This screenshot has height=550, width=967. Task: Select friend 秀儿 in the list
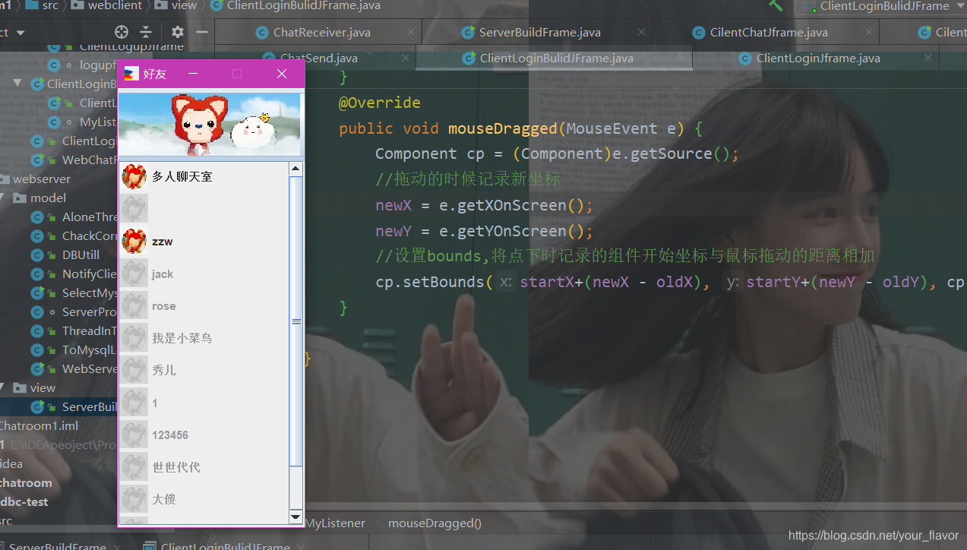click(204, 370)
